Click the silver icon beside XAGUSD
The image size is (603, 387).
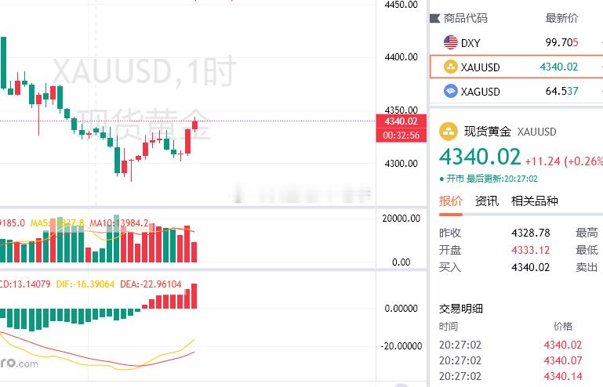tap(450, 91)
